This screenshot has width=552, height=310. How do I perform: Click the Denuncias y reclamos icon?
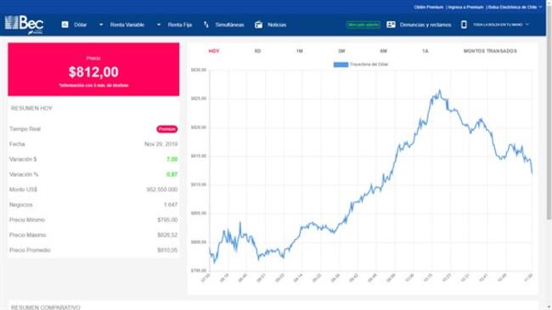(x=391, y=25)
